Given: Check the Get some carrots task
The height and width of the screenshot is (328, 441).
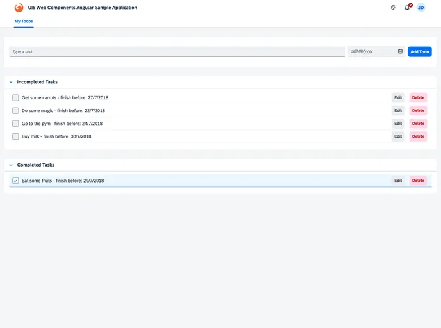Looking at the screenshot, I should point(15,98).
